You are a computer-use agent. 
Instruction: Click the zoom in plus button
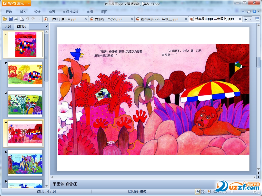[255, 192]
